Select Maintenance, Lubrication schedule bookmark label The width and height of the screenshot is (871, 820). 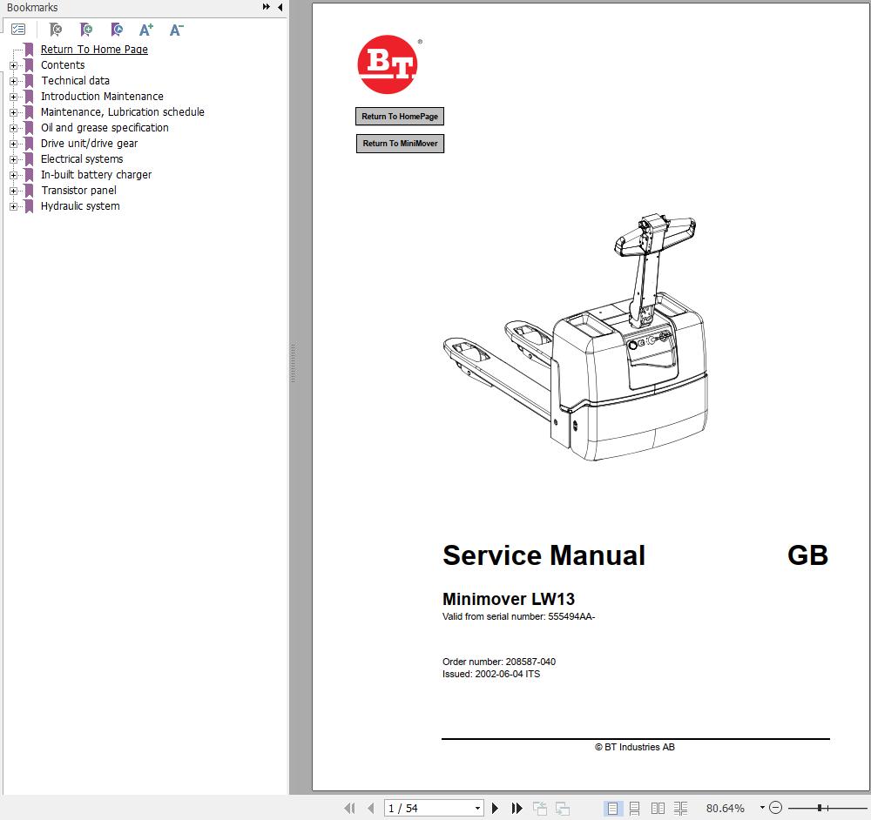[x=123, y=111]
